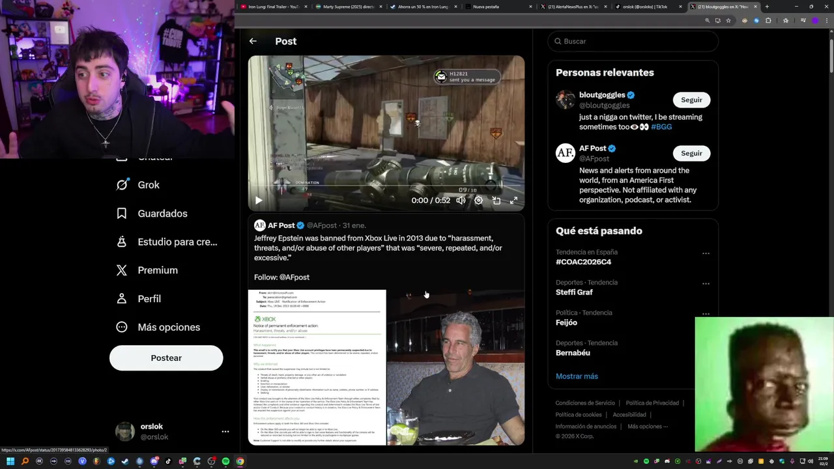The image size is (834, 469).
Task: Go back using the Post back arrow
Action: (253, 41)
